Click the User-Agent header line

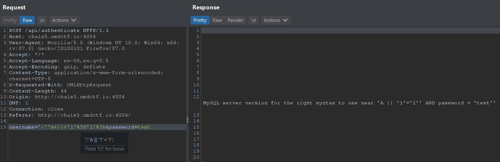[x=94, y=45]
